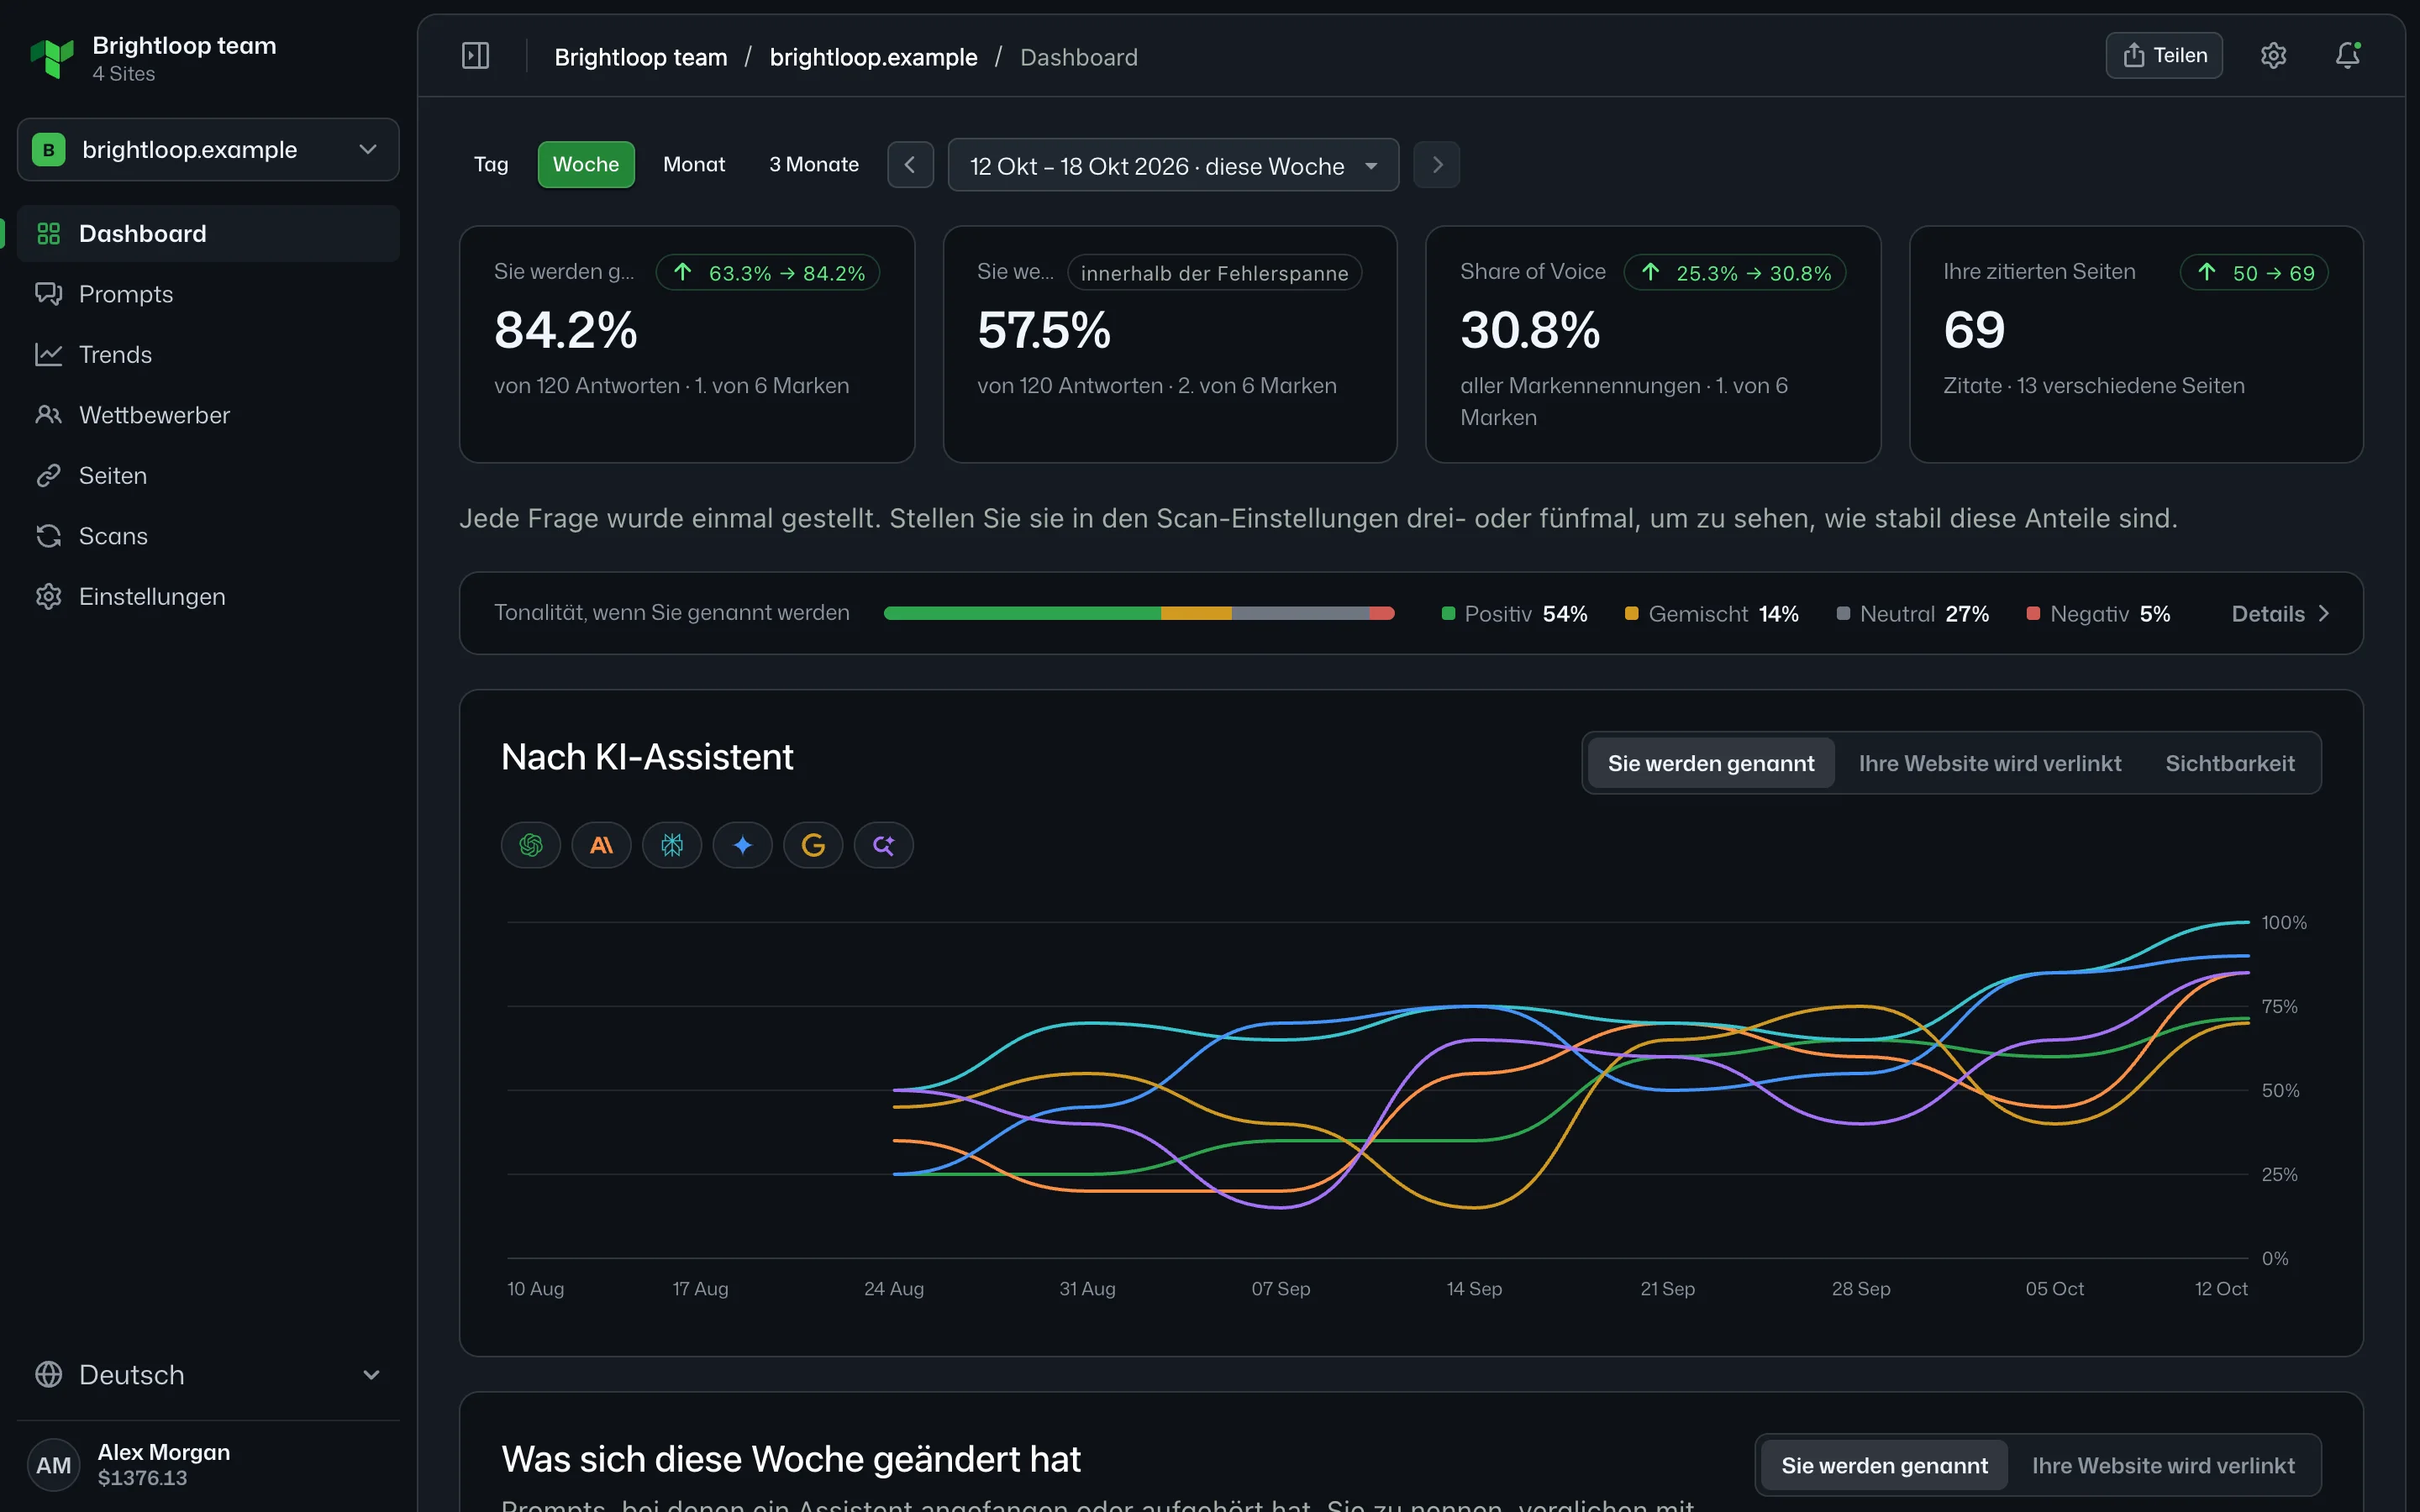Select chart tab 'Sie werden genannt'
This screenshot has height=1512, width=2420.
[1711, 763]
